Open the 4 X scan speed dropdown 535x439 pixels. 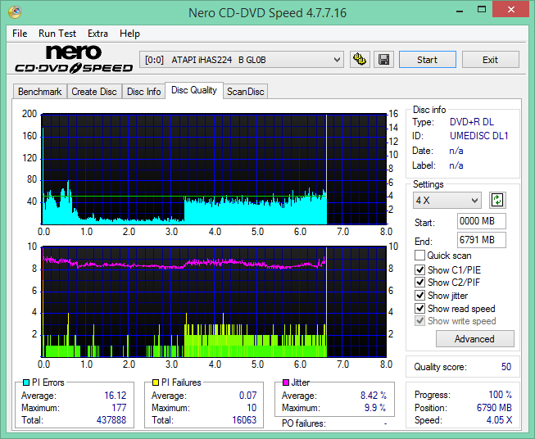pos(447,200)
